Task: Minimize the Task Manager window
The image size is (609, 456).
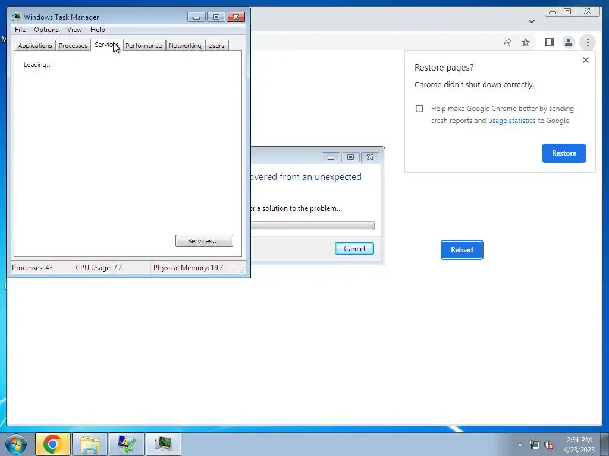Action: (x=196, y=17)
